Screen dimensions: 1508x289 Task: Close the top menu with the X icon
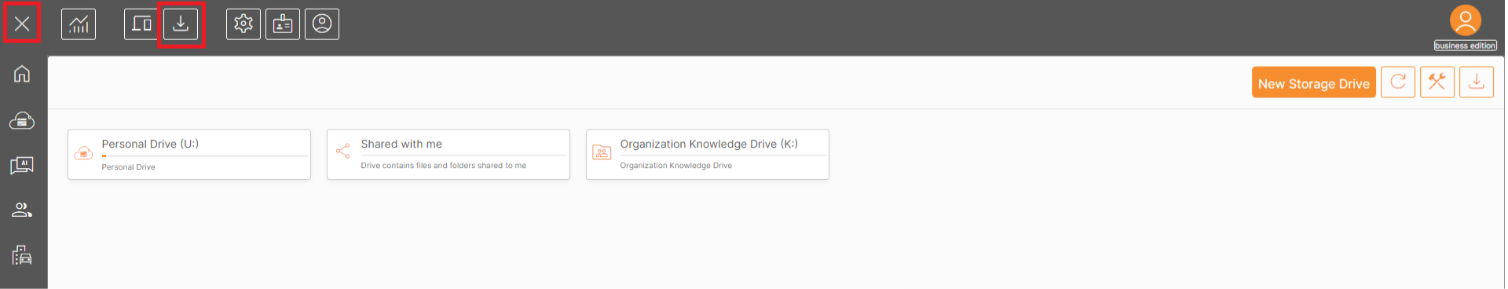point(22,24)
